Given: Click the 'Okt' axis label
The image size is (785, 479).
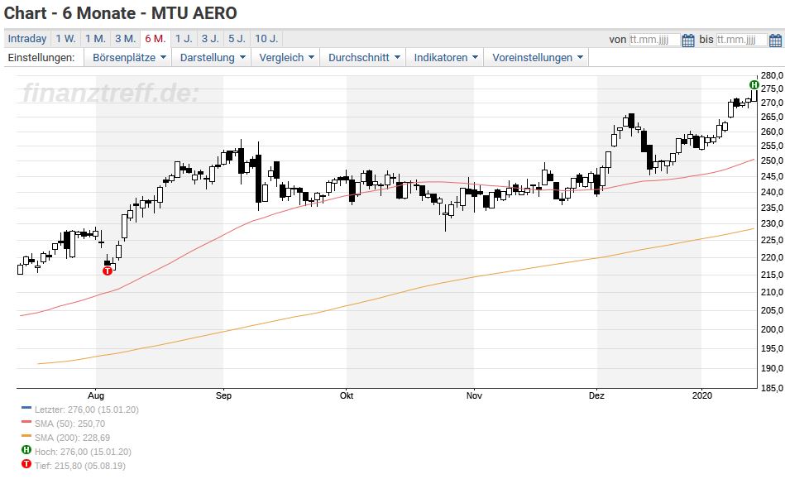Looking at the screenshot, I should (347, 395).
